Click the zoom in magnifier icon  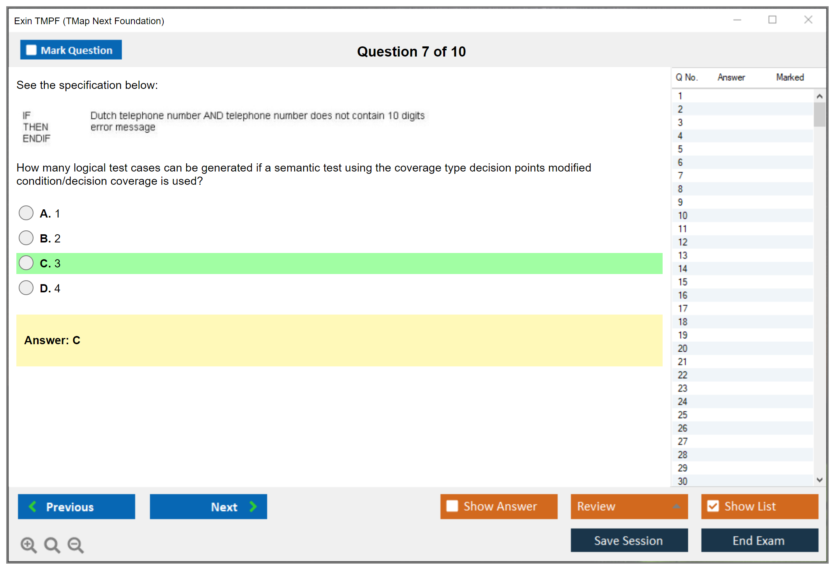click(x=28, y=545)
